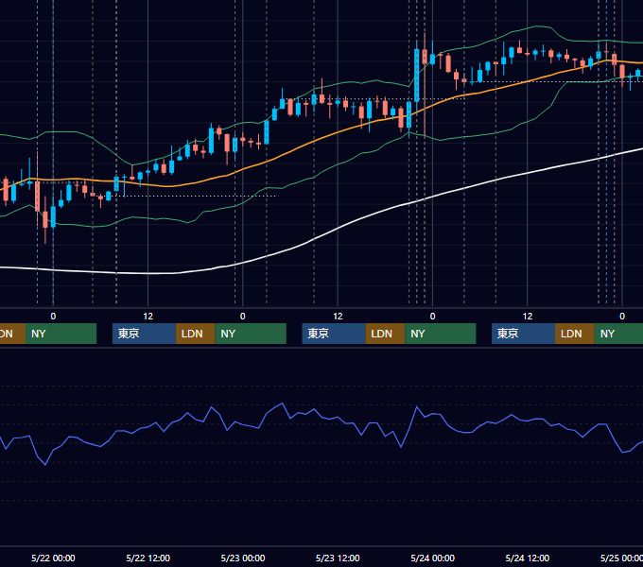
Task: Click the 東京 session block for 5/22
Action: pyautogui.click(x=144, y=334)
